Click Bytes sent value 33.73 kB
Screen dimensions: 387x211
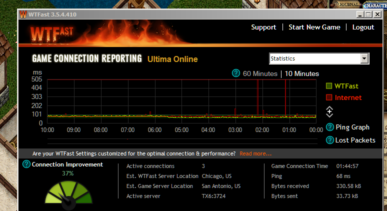pos(347,196)
